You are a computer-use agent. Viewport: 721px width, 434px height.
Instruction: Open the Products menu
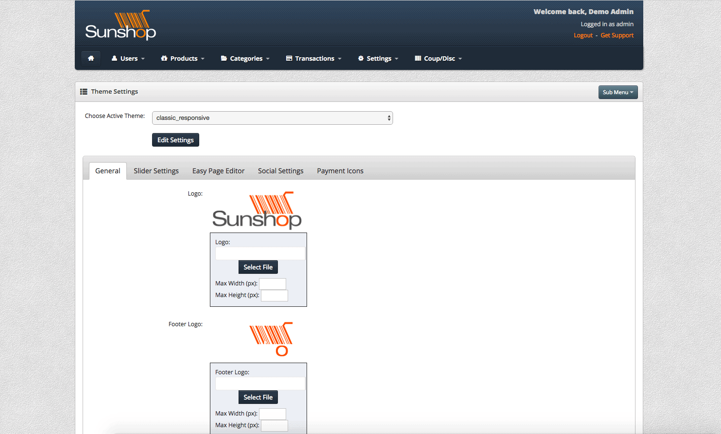183,58
